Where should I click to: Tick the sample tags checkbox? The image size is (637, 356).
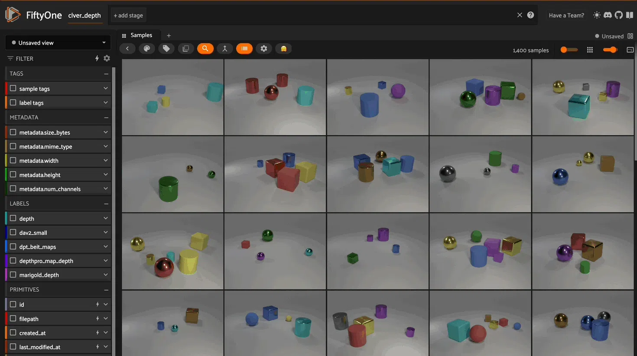[13, 88]
